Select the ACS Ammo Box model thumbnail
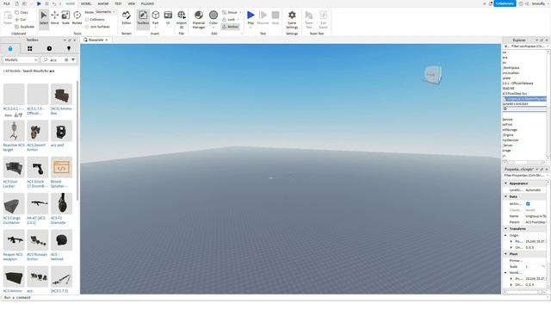This screenshot has width=551, height=310. coord(61,94)
